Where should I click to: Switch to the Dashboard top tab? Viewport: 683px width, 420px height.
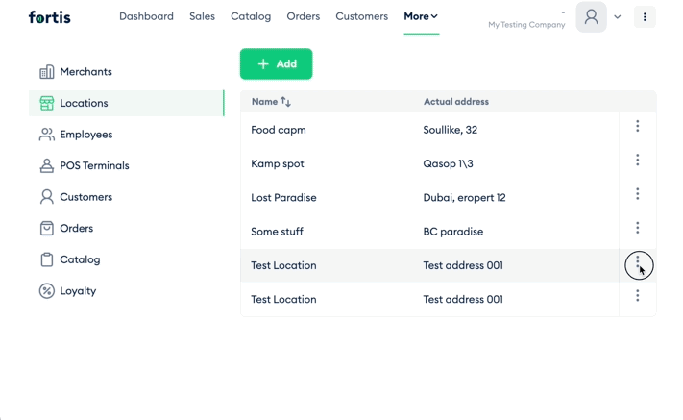(x=146, y=16)
